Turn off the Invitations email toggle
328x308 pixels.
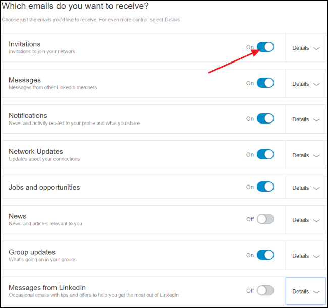(265, 47)
